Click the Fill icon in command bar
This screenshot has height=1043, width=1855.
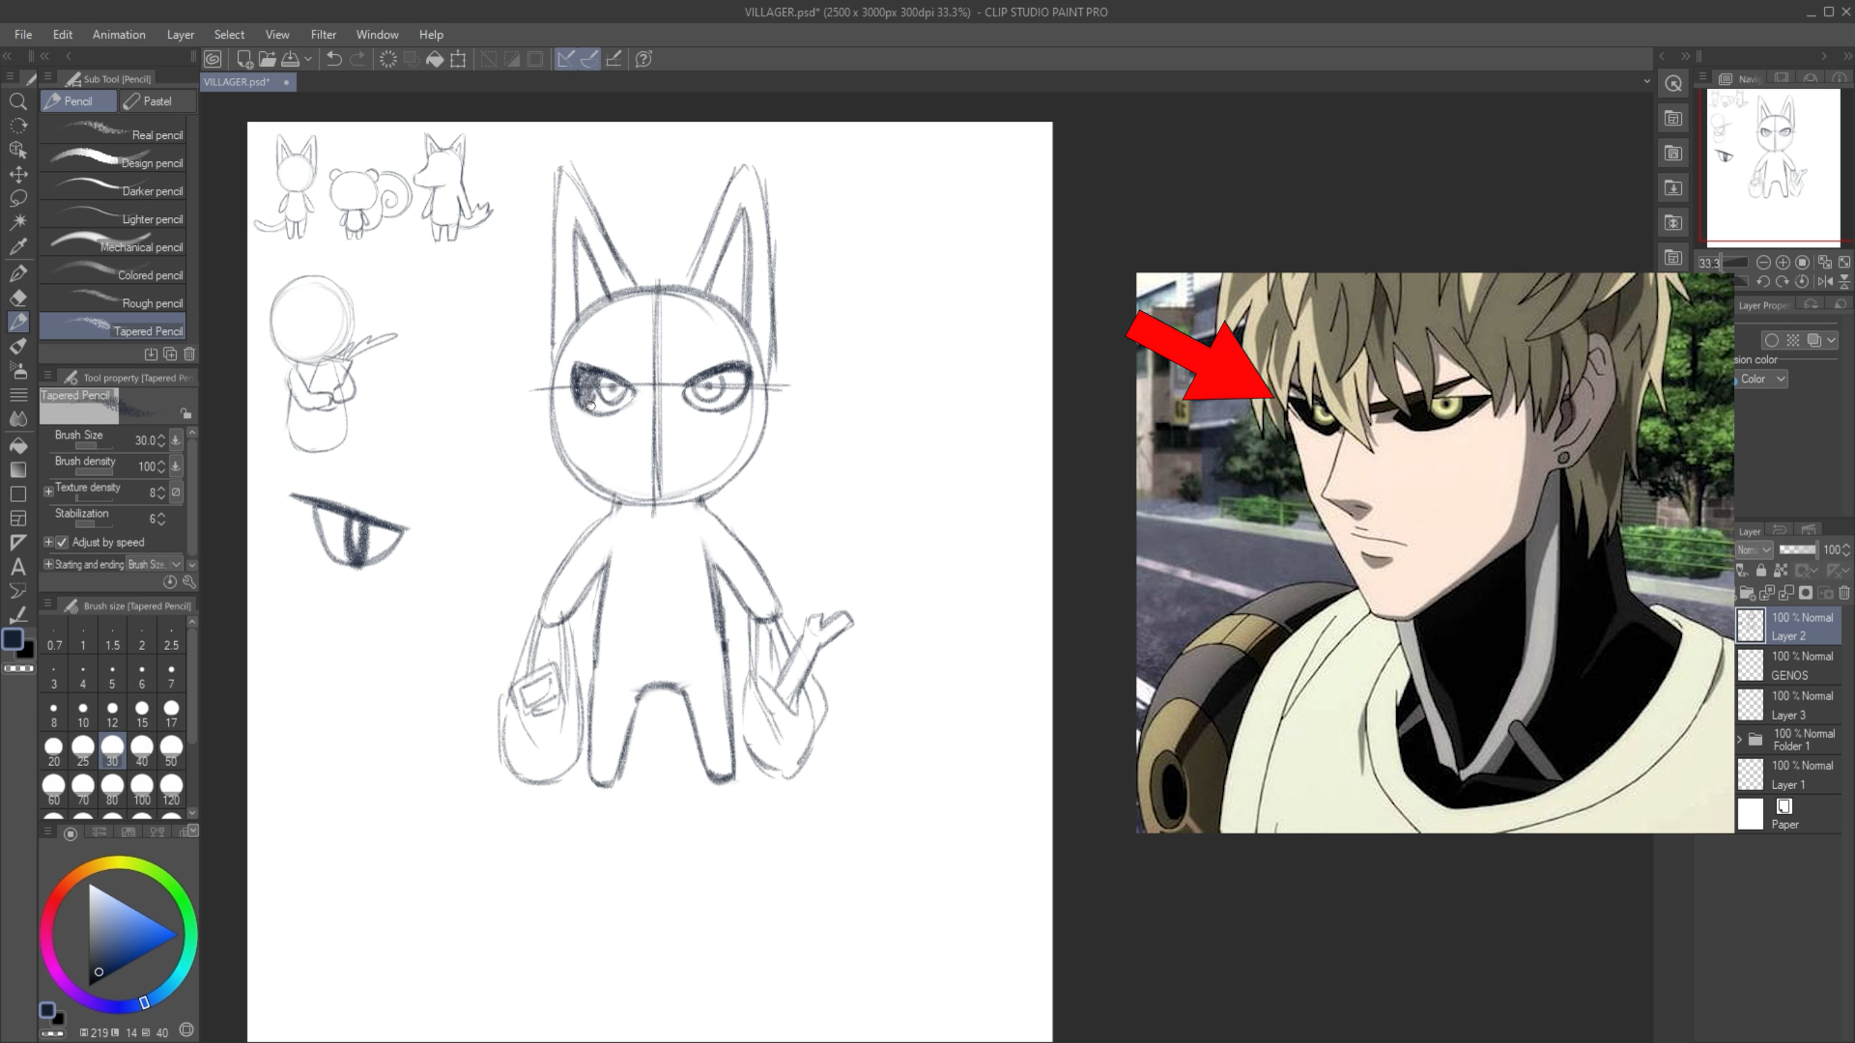[x=435, y=59]
